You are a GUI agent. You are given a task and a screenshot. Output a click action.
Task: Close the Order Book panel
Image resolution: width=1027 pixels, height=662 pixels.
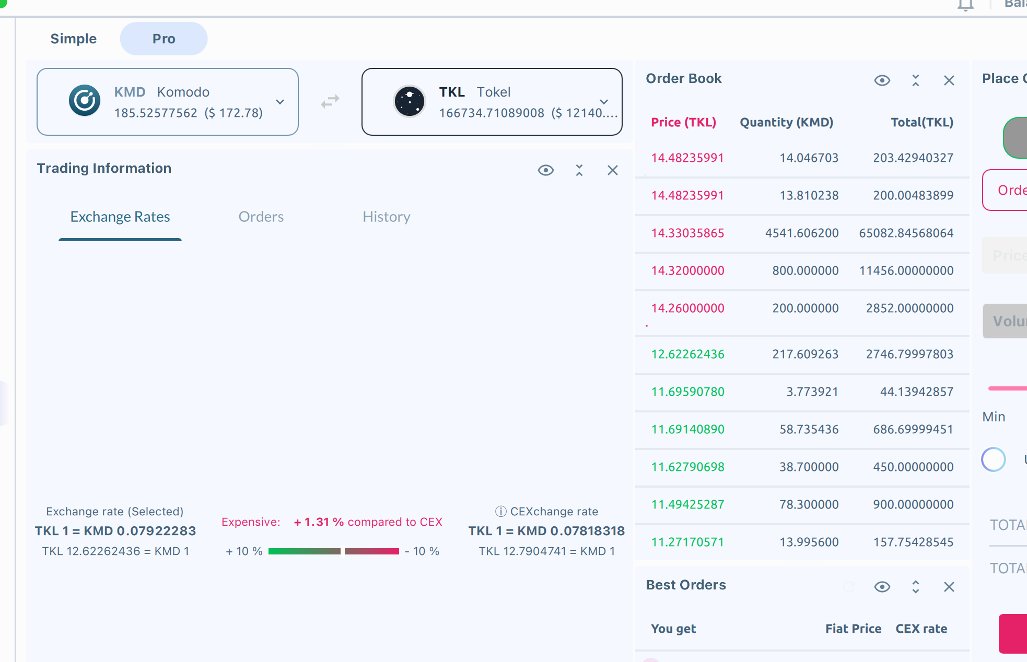coord(949,80)
